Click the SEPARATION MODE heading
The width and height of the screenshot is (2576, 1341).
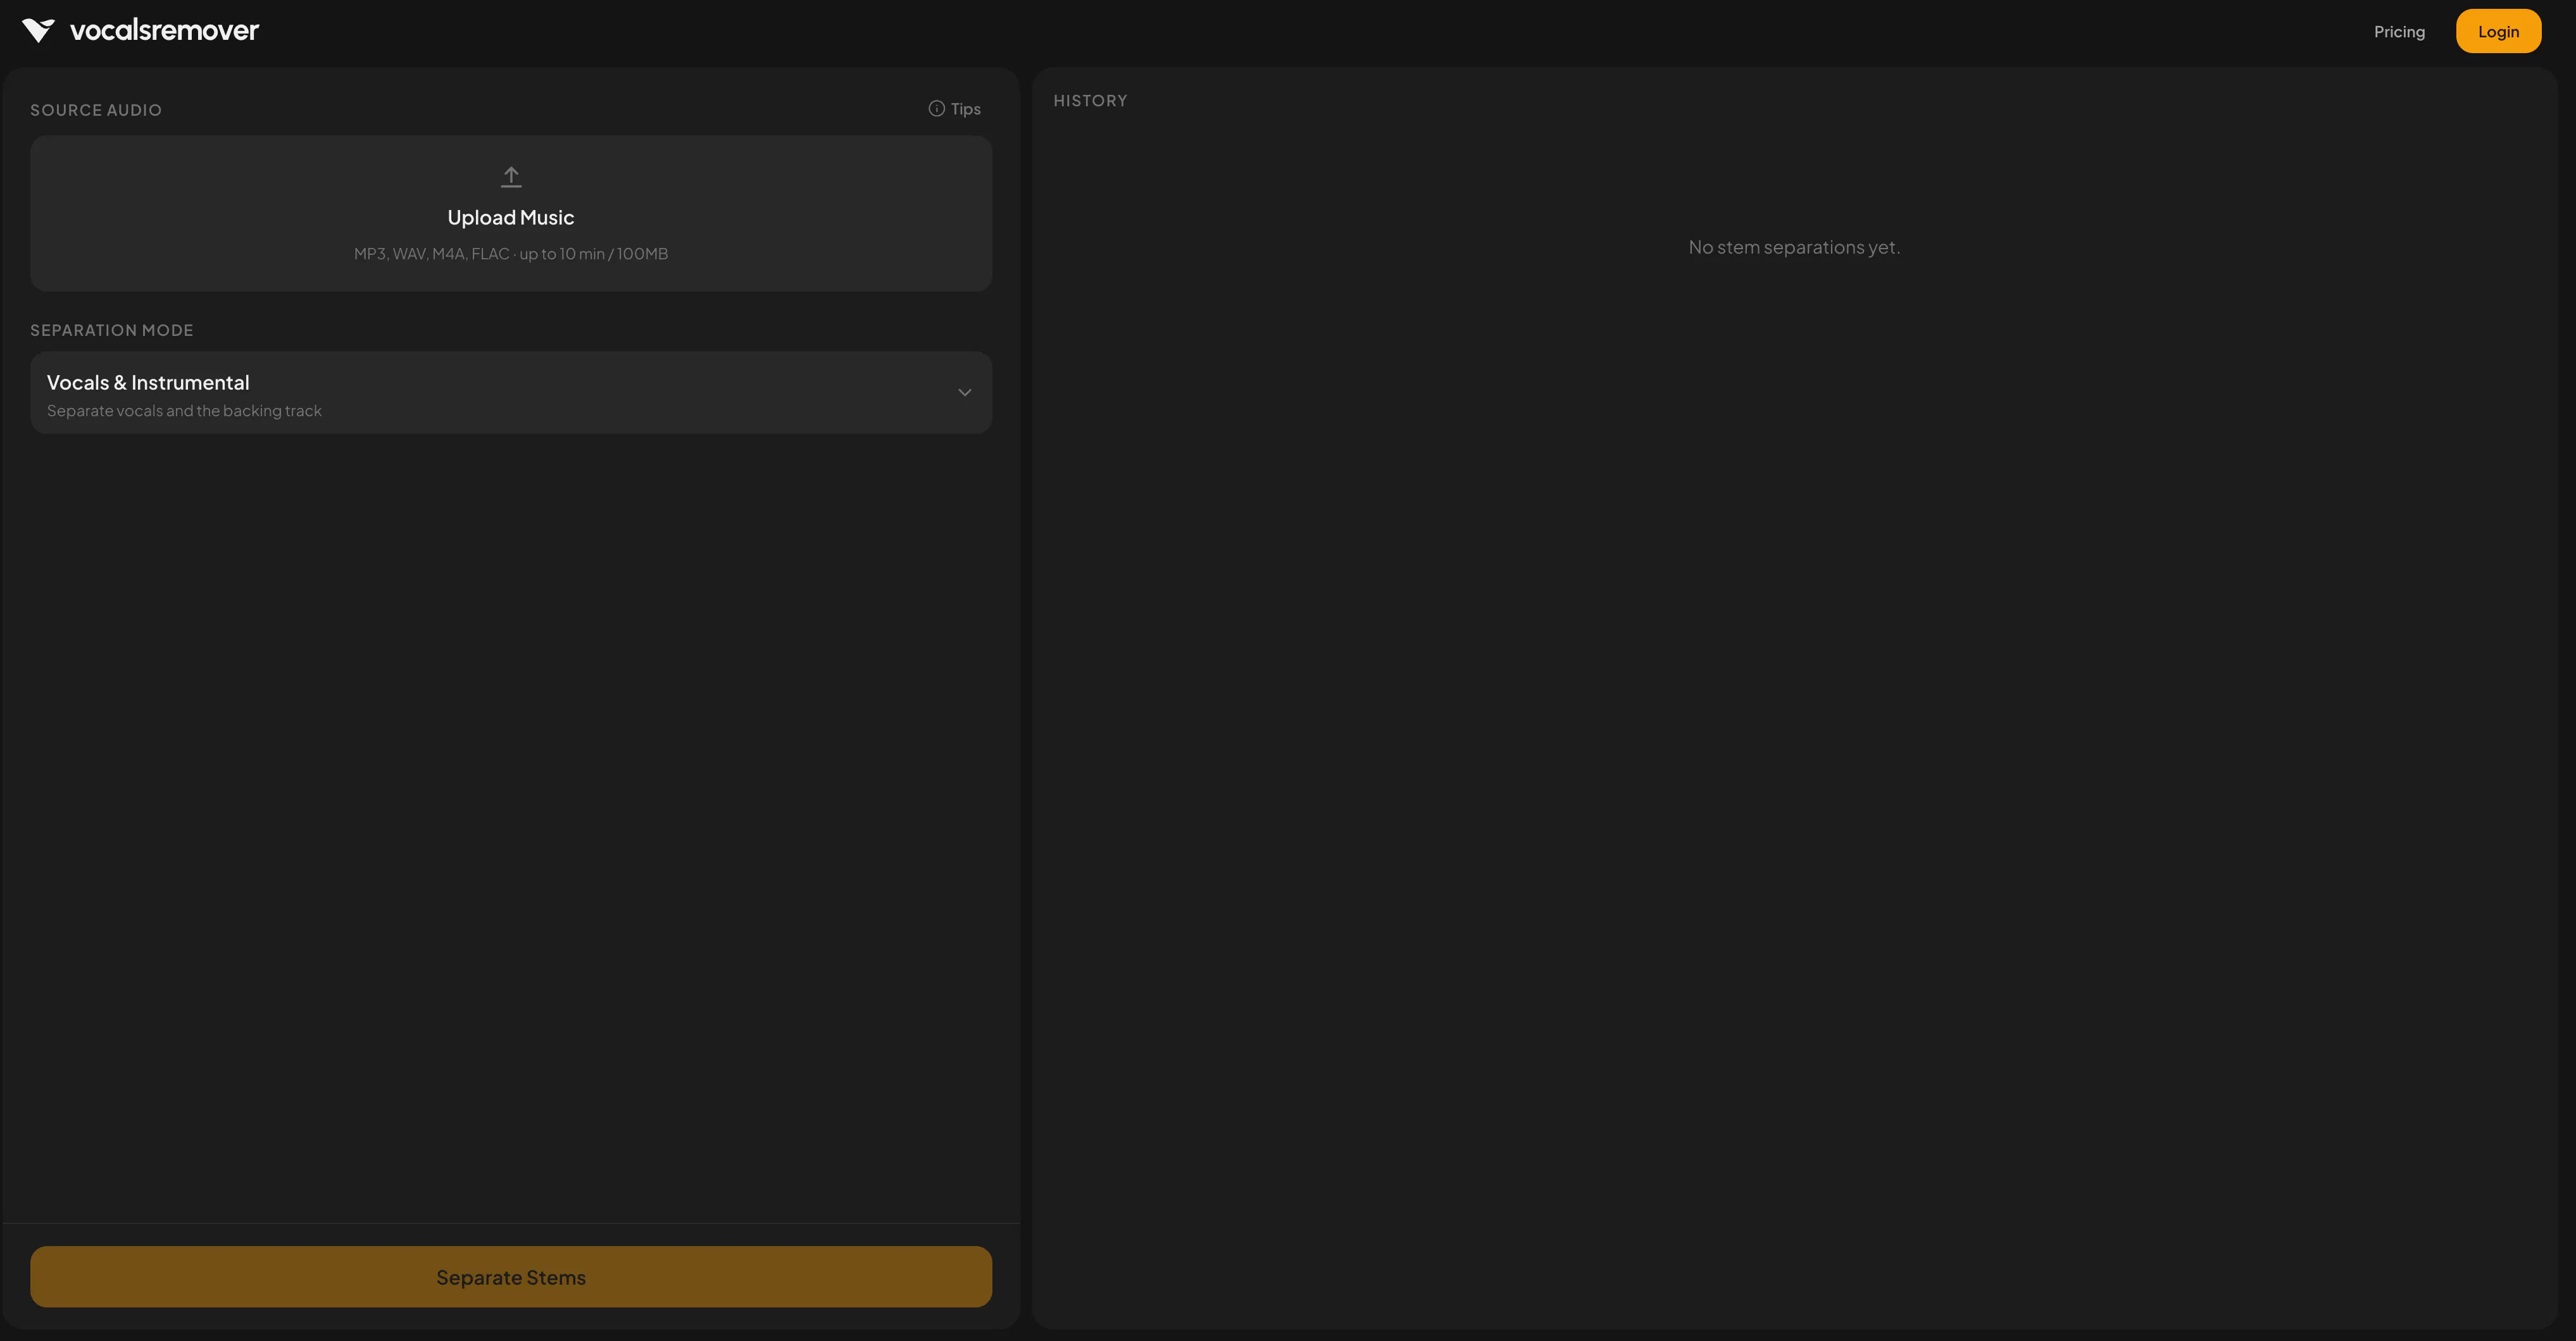click(112, 330)
